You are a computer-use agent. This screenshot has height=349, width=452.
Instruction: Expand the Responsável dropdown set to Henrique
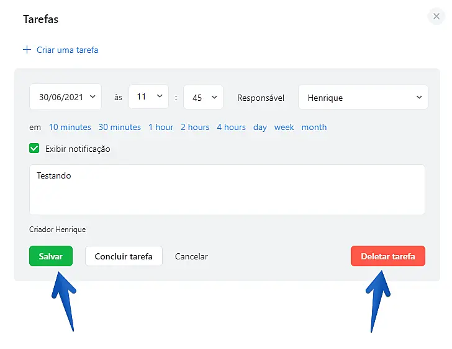coord(363,97)
